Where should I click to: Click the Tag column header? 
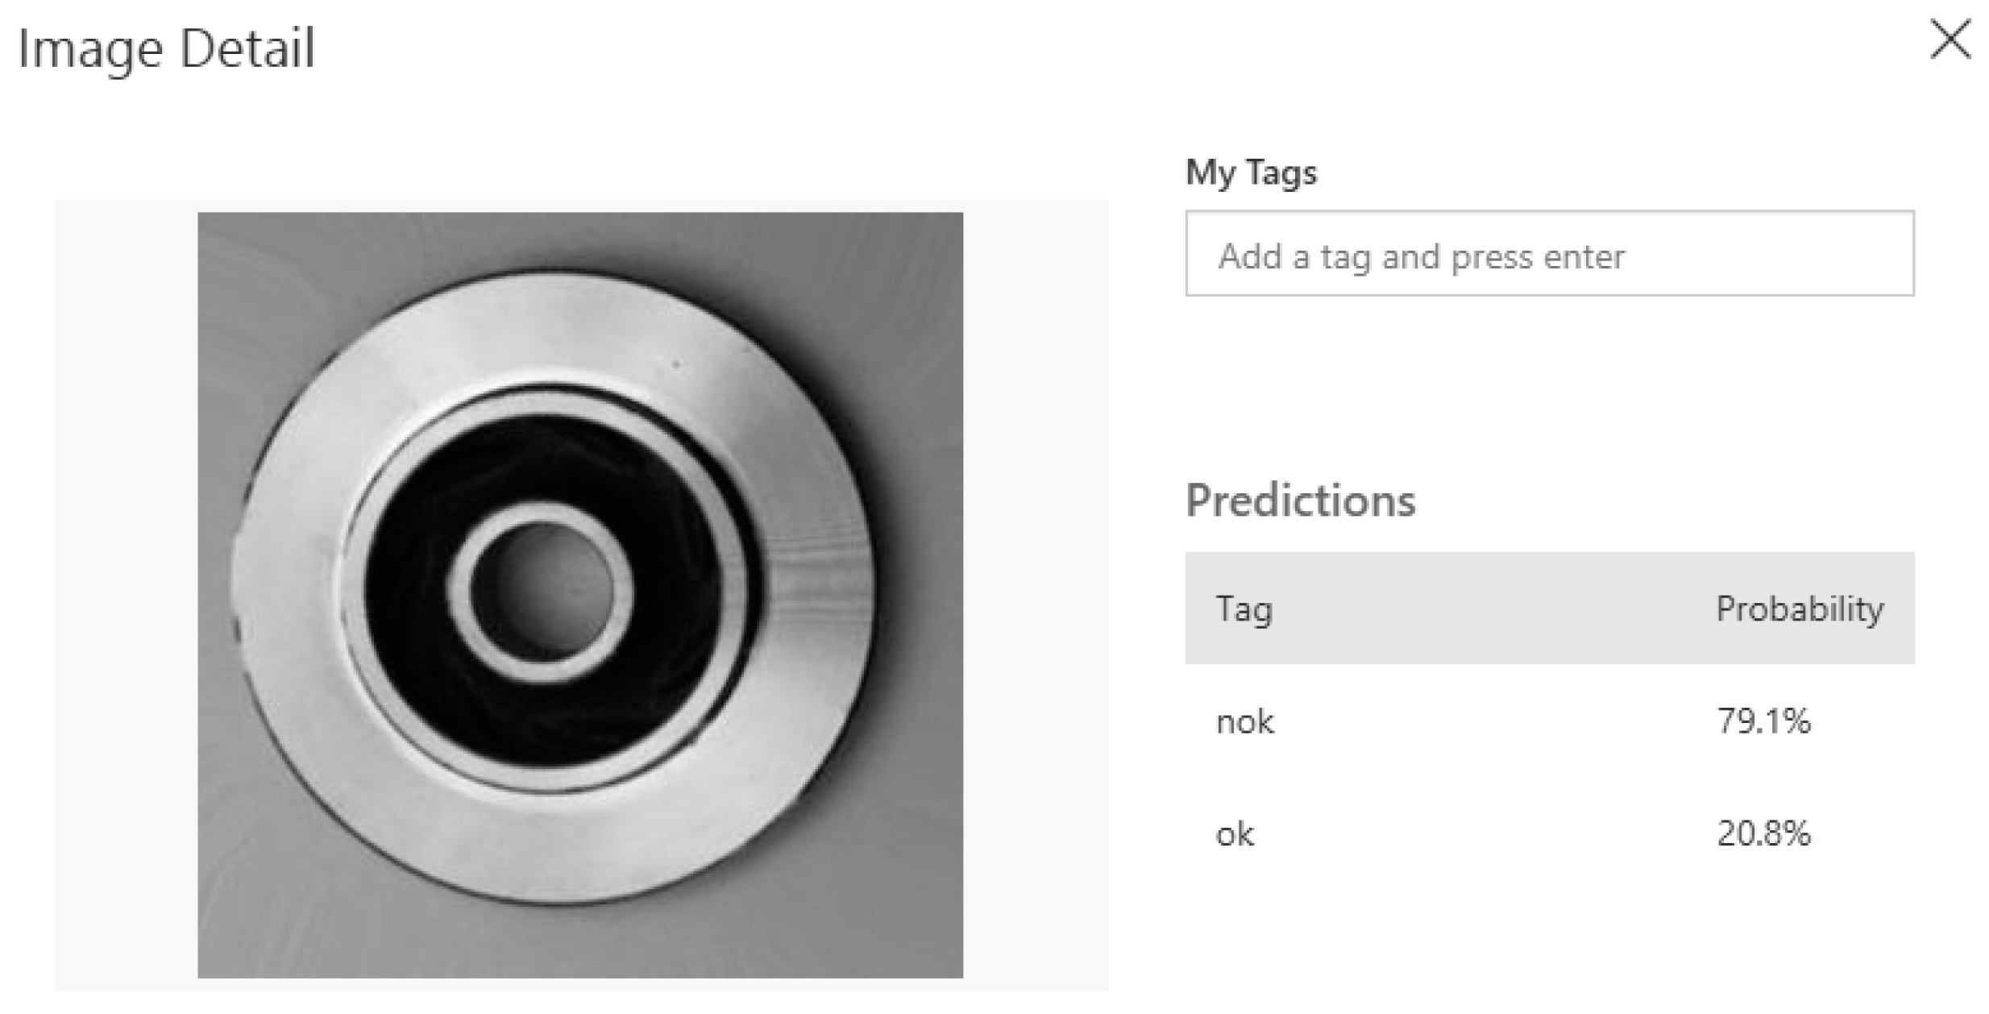(x=1244, y=609)
